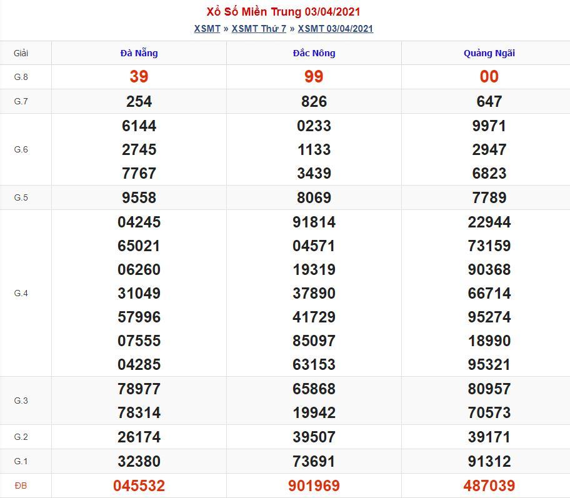Select the G.5 row label
This screenshot has width=570, height=498.
(21, 197)
